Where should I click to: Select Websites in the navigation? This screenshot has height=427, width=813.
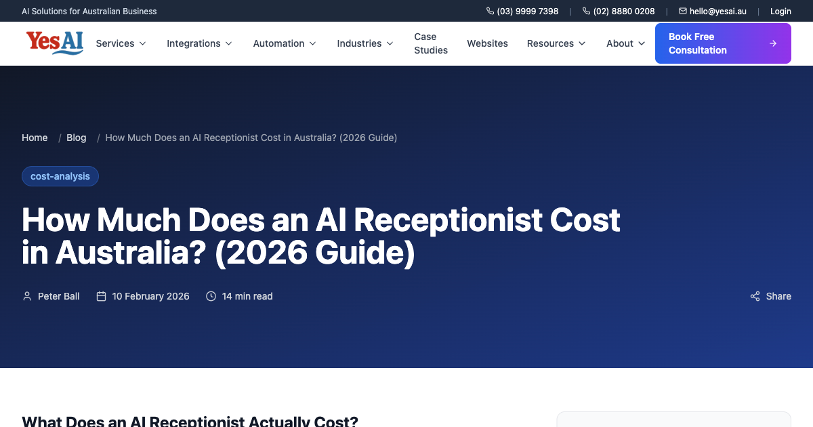point(487,43)
